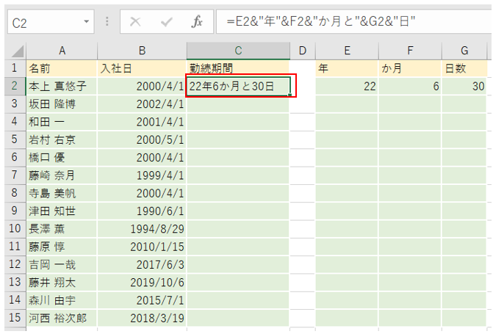Select cell E2 with value 22
The width and height of the screenshot is (493, 334).
pos(347,86)
